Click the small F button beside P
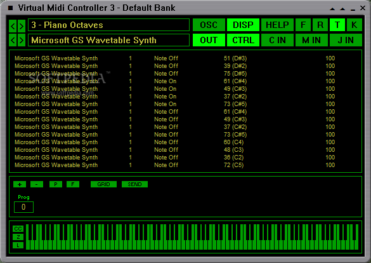The image size is (371, 263). pyautogui.click(x=73, y=184)
